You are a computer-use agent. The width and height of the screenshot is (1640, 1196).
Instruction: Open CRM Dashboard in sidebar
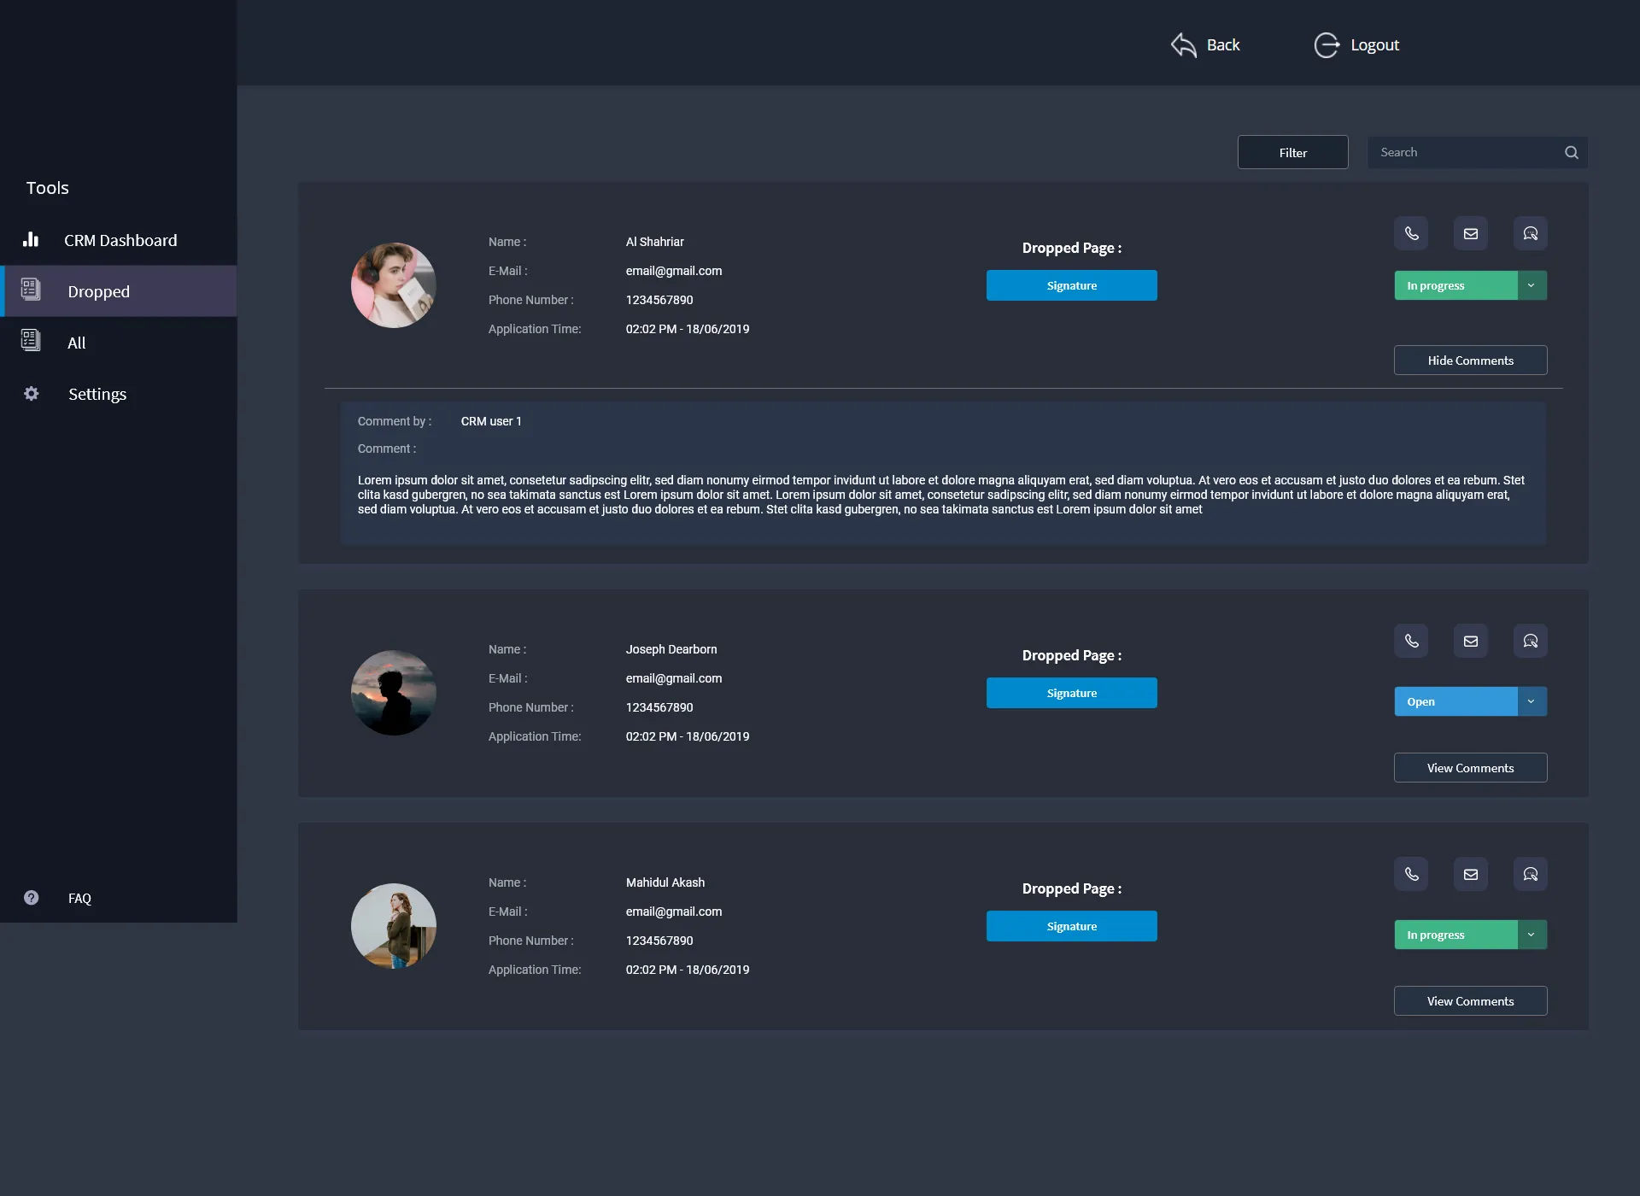[x=120, y=240]
